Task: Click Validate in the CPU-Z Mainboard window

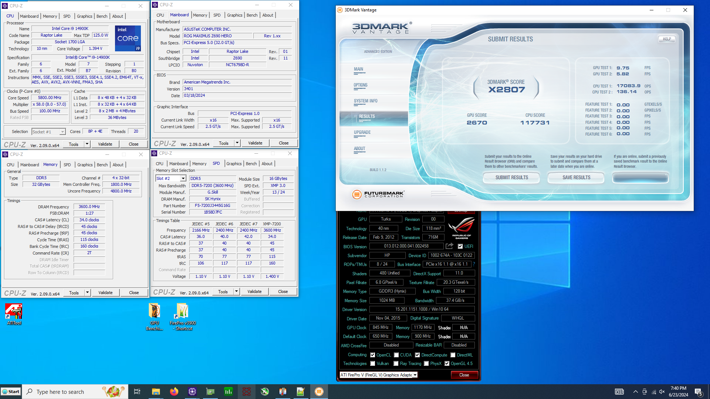Action: click(x=255, y=143)
